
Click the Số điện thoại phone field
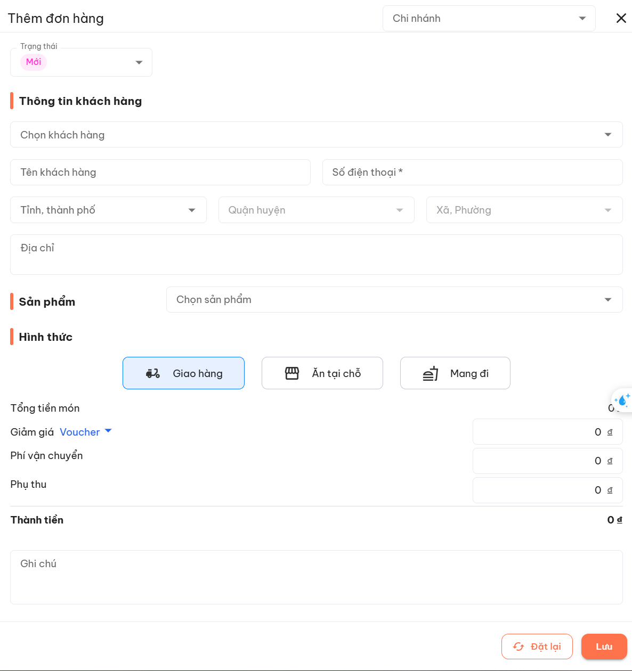[472, 173]
